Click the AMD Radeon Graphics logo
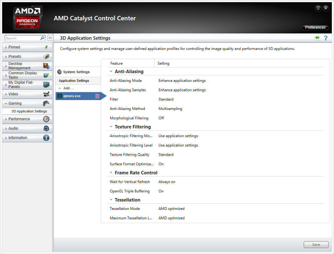Screen dimensions: 334x254 (x=27, y=18)
